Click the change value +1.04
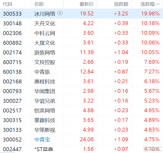The width and height of the screenshot is (163, 153). (x=121, y=52)
